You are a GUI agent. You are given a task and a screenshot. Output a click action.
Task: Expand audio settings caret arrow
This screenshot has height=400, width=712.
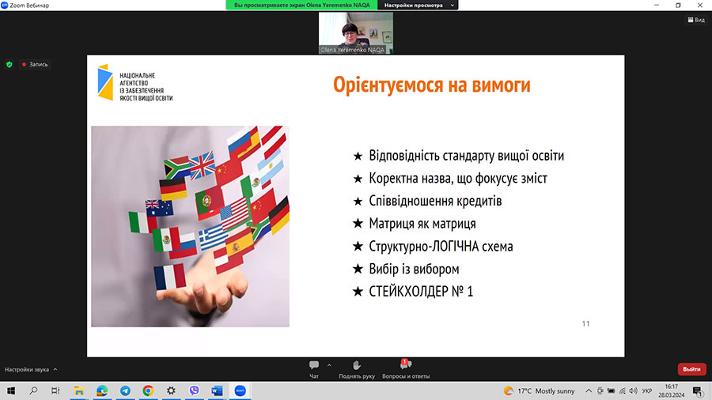pos(55,369)
